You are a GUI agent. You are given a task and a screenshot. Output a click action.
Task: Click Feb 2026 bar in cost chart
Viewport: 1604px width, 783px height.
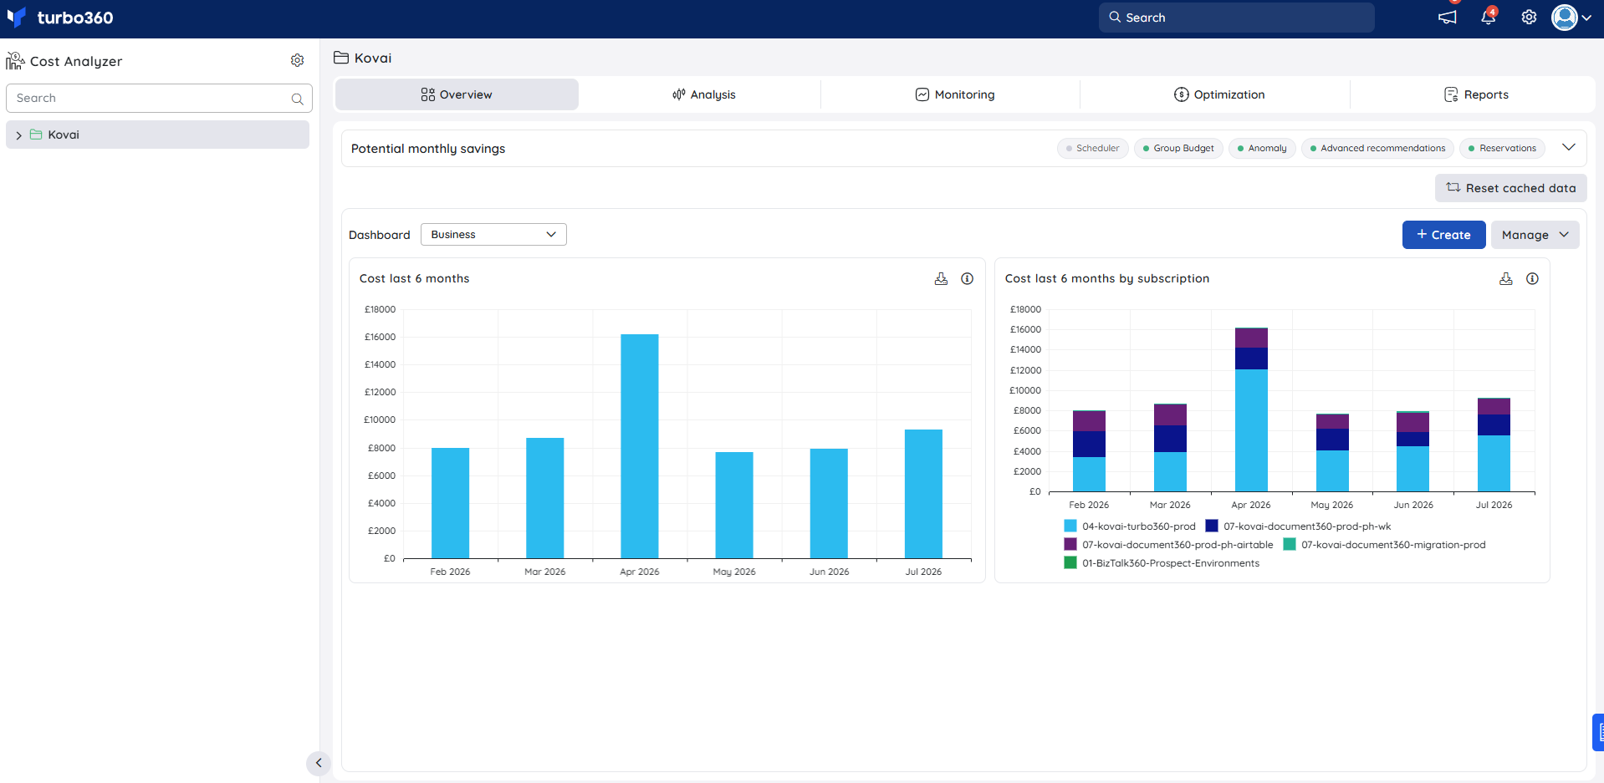(x=450, y=503)
